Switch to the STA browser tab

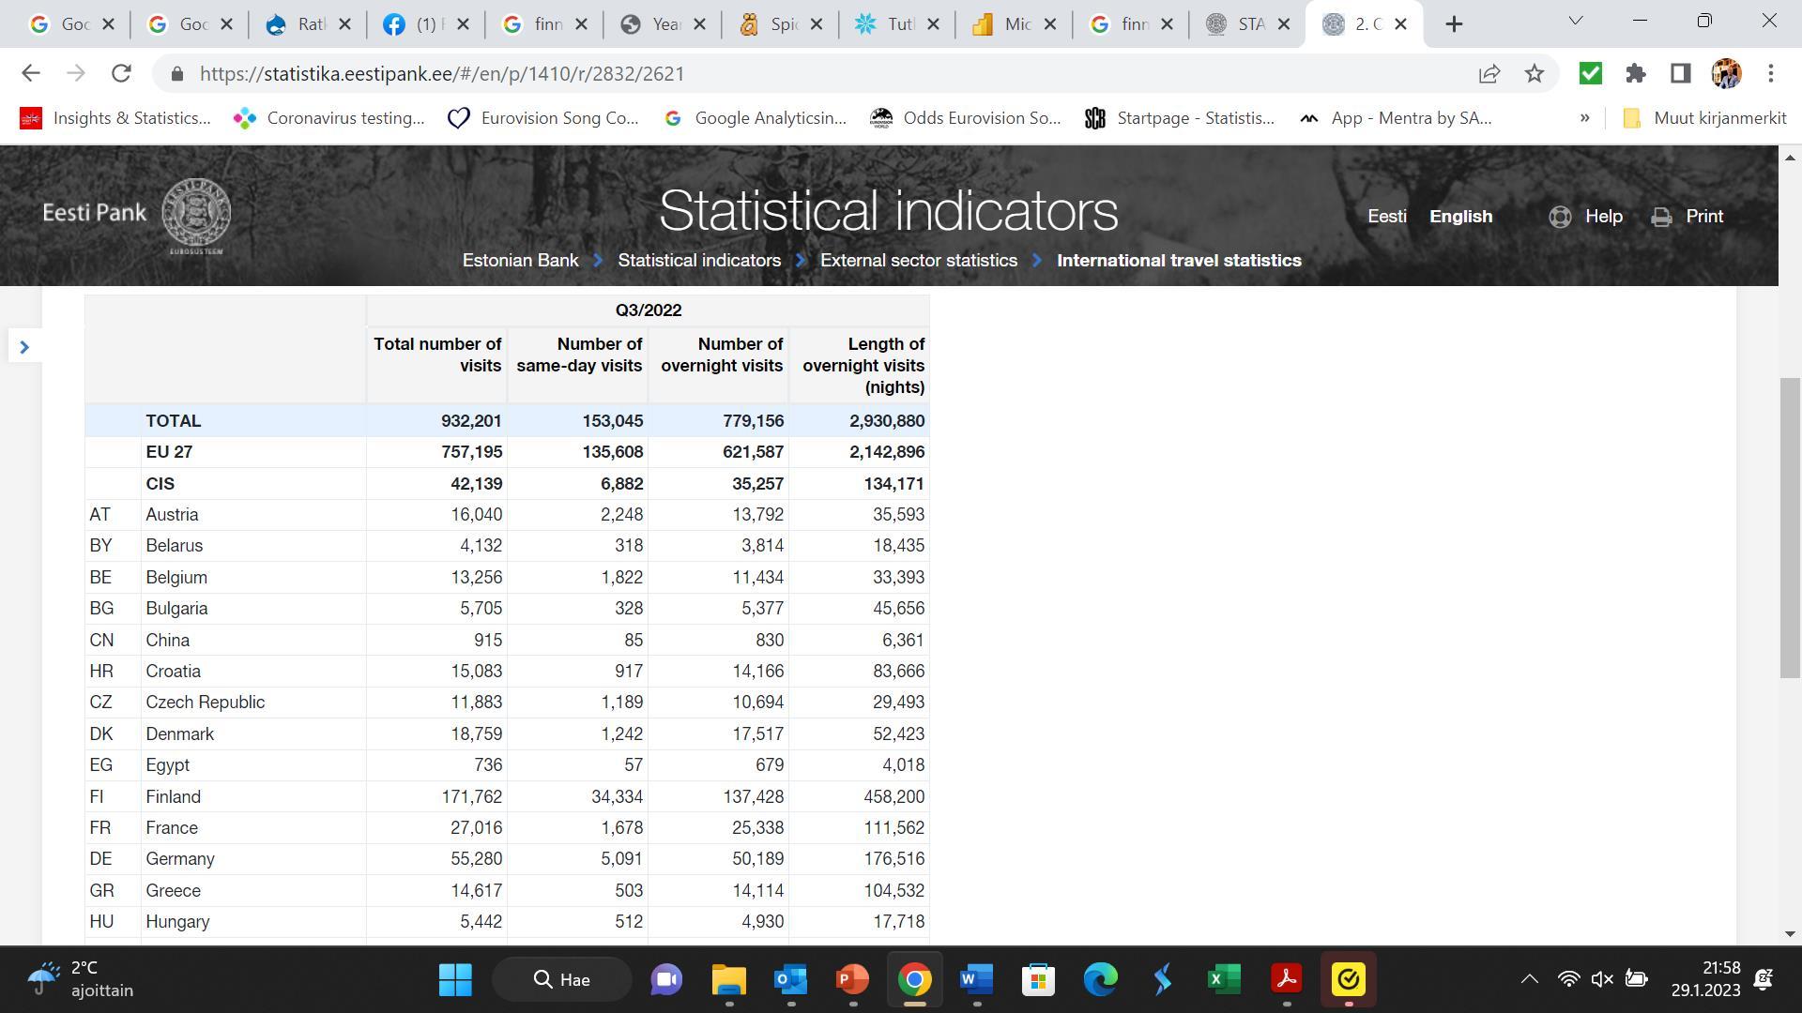(x=1246, y=24)
